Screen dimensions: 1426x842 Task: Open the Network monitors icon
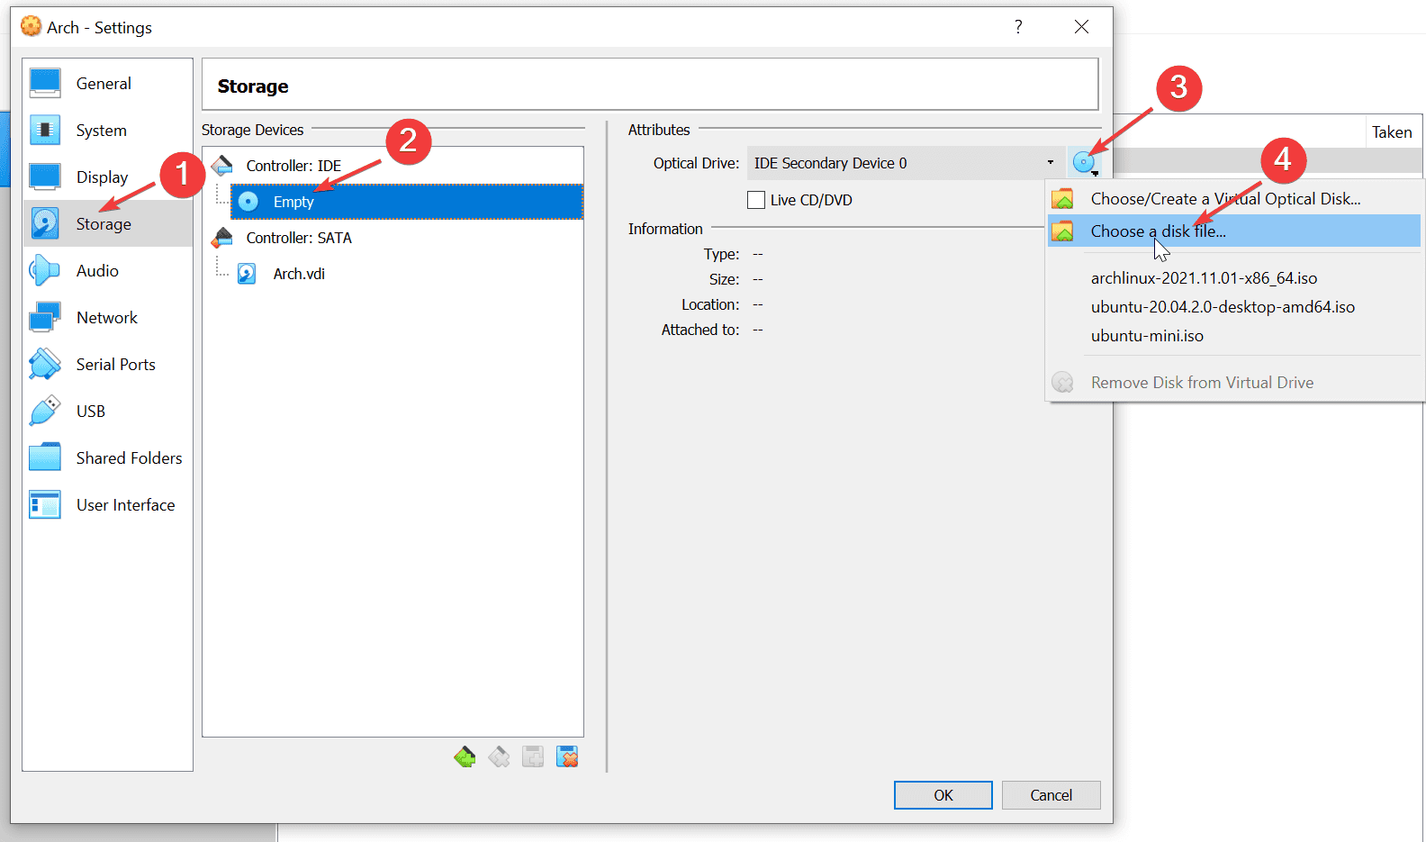[45, 317]
